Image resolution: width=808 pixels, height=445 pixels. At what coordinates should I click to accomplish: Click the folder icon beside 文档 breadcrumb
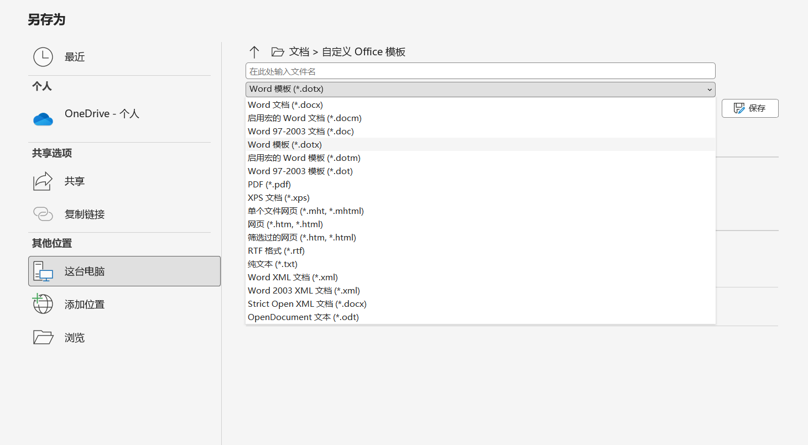click(x=278, y=52)
